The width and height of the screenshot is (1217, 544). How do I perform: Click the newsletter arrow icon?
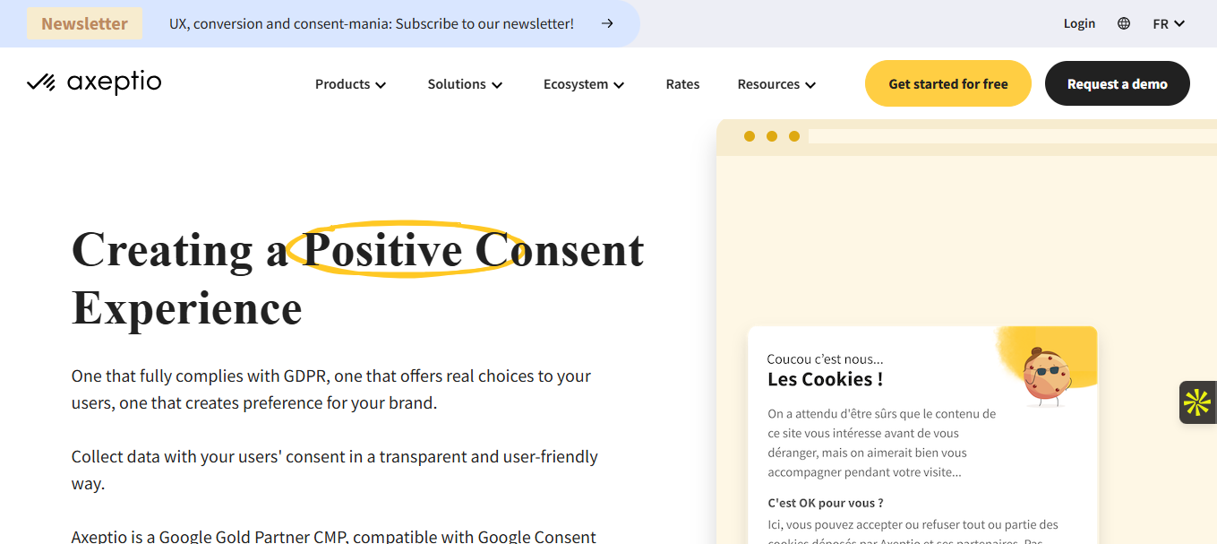pyautogui.click(x=607, y=24)
